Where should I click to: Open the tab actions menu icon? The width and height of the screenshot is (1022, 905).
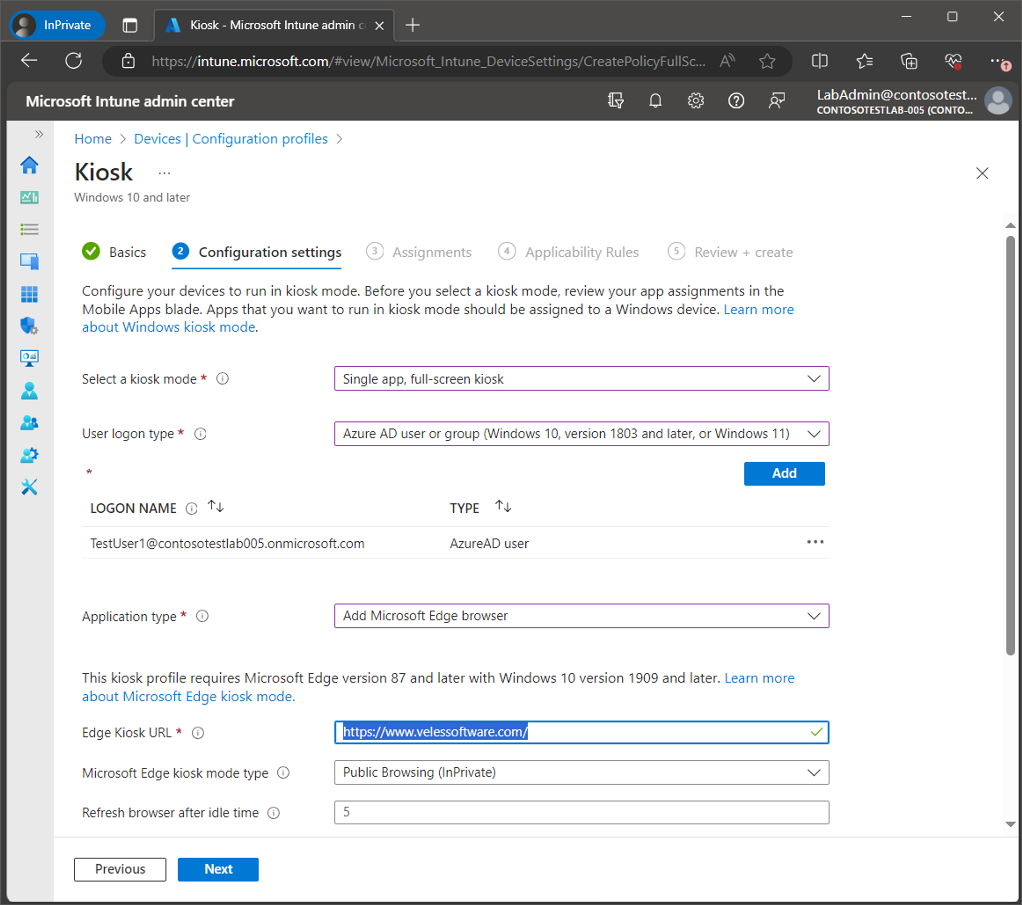[130, 25]
